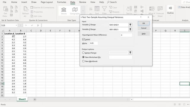Screen dimensions: 190x107
Task: Click Help button in the dialog
Action: coord(144,34)
